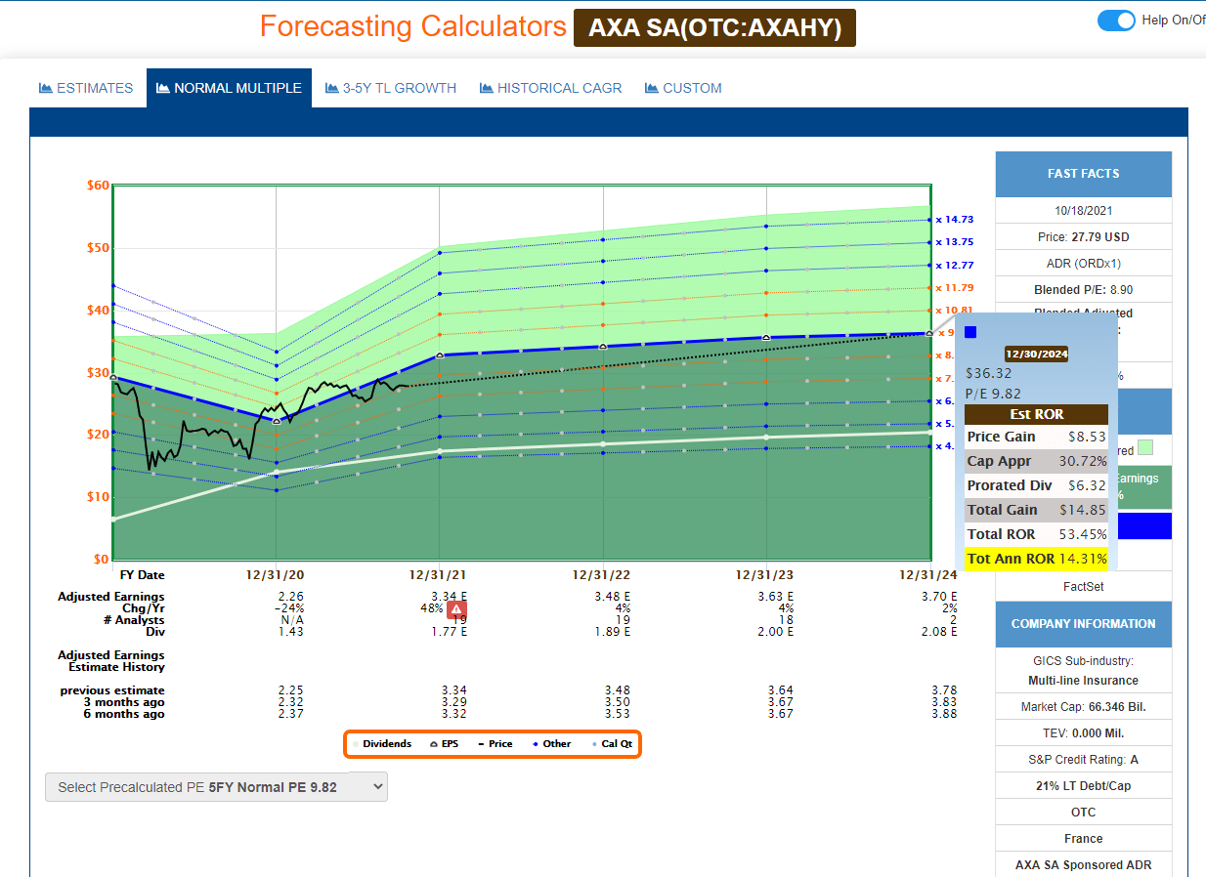Click the Tot Ann ROR 14.31% row
Viewport: 1206px width, 877px height.
pos(1037,559)
